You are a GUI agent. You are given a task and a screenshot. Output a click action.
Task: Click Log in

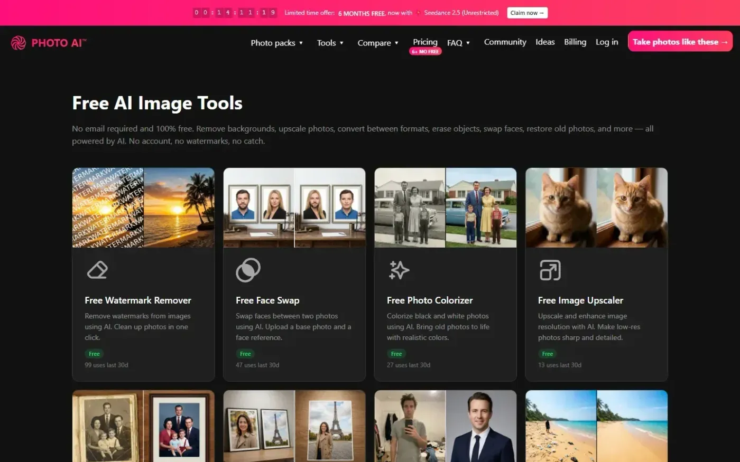point(607,42)
